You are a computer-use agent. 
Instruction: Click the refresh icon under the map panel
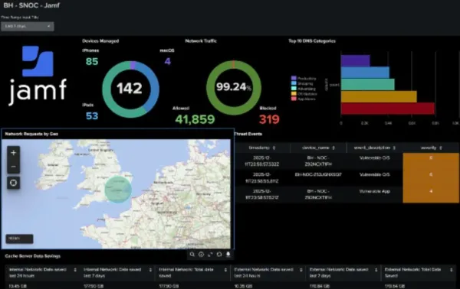[219, 255]
